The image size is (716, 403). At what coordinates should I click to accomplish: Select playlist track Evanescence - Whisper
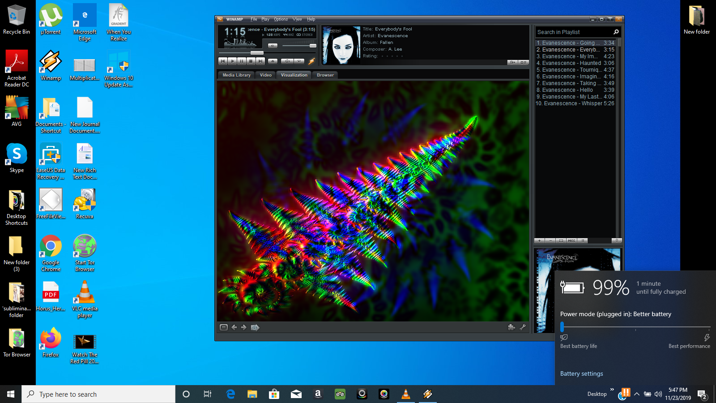[x=575, y=103]
